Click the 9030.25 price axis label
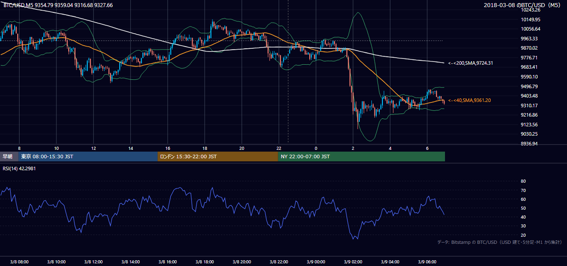The image size is (567, 266). click(x=530, y=134)
